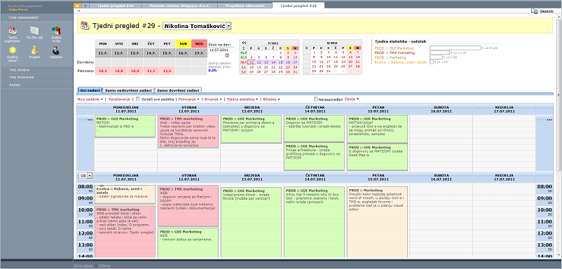
Task: Click the 13.7. Wednesday day button
Action: tap(135, 53)
